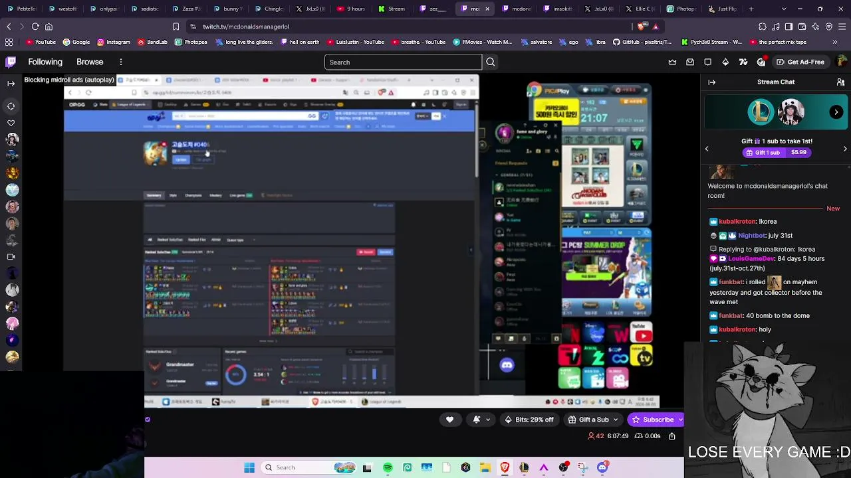Open Spotify from the taskbar
This screenshot has height=478, width=851.
[x=388, y=467]
